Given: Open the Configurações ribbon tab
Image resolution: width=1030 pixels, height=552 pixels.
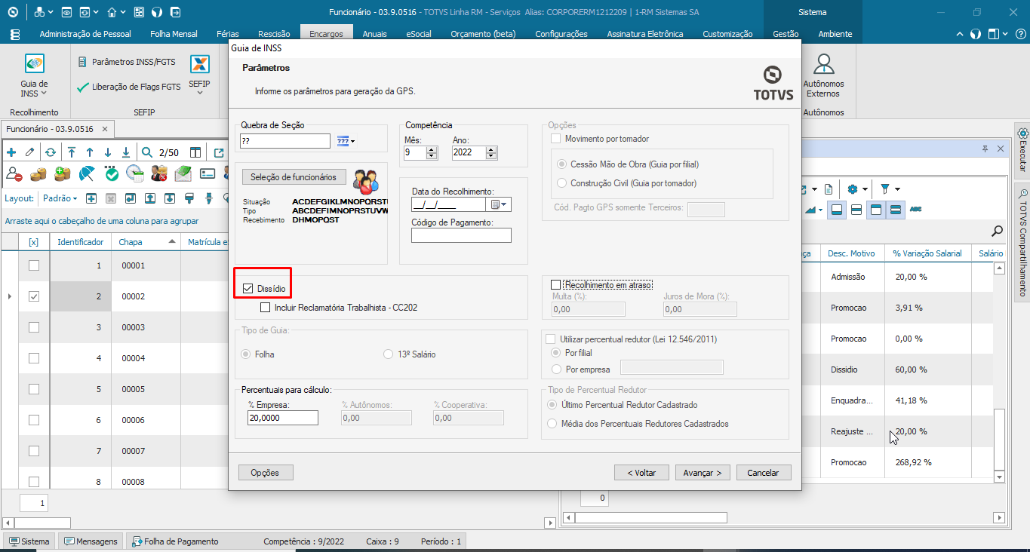Looking at the screenshot, I should pyautogui.click(x=561, y=34).
